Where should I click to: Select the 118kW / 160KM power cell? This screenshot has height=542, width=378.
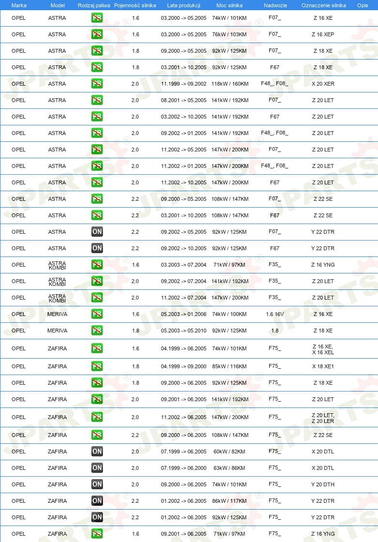(230, 84)
